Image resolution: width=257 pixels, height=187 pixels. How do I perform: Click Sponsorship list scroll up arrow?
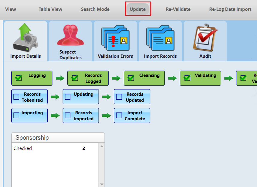(x=102, y=146)
